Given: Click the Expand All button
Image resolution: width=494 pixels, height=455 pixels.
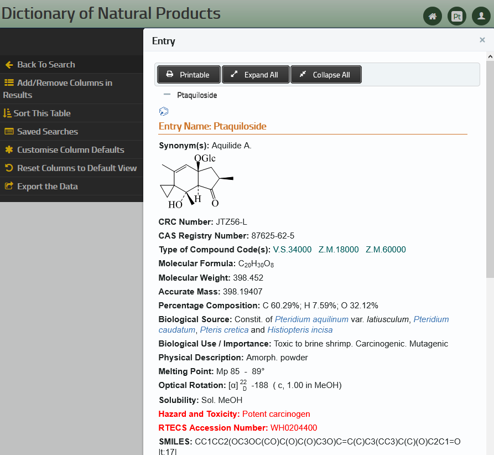Looking at the screenshot, I should (256, 75).
